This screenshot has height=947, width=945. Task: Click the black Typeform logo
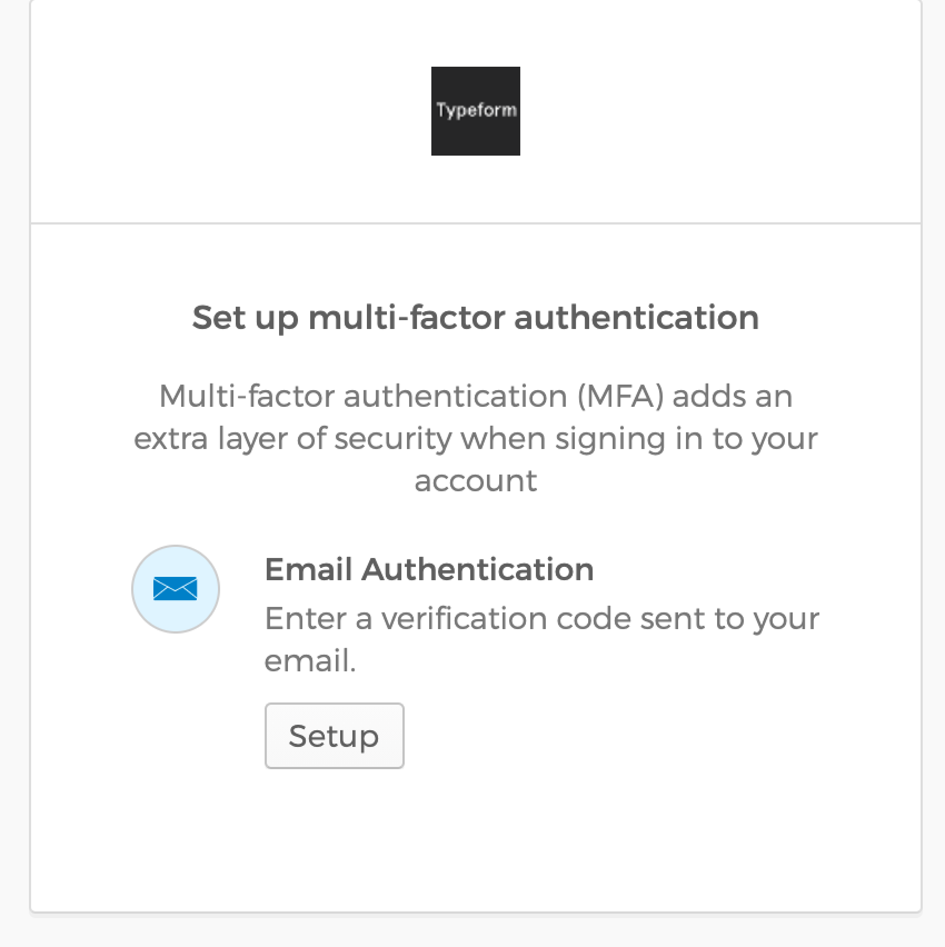(x=476, y=111)
